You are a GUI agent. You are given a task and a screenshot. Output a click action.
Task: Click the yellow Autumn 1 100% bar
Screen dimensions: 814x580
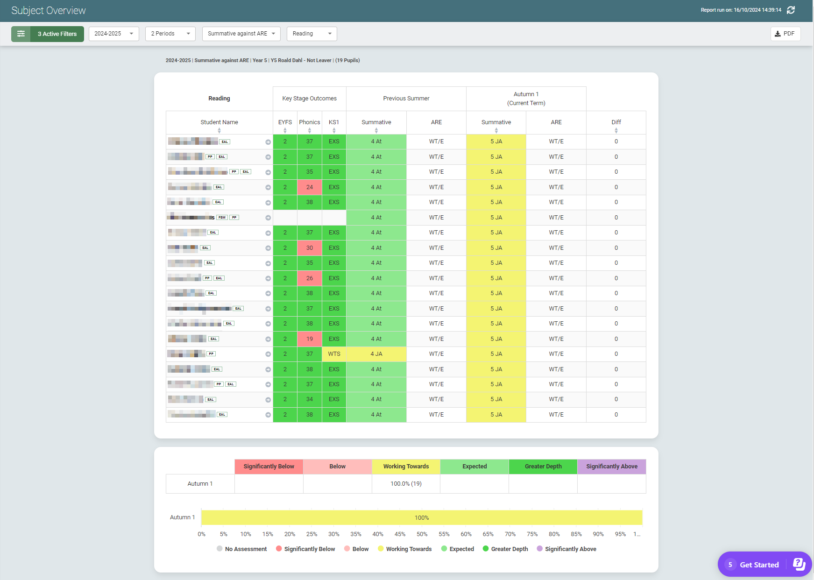(421, 517)
